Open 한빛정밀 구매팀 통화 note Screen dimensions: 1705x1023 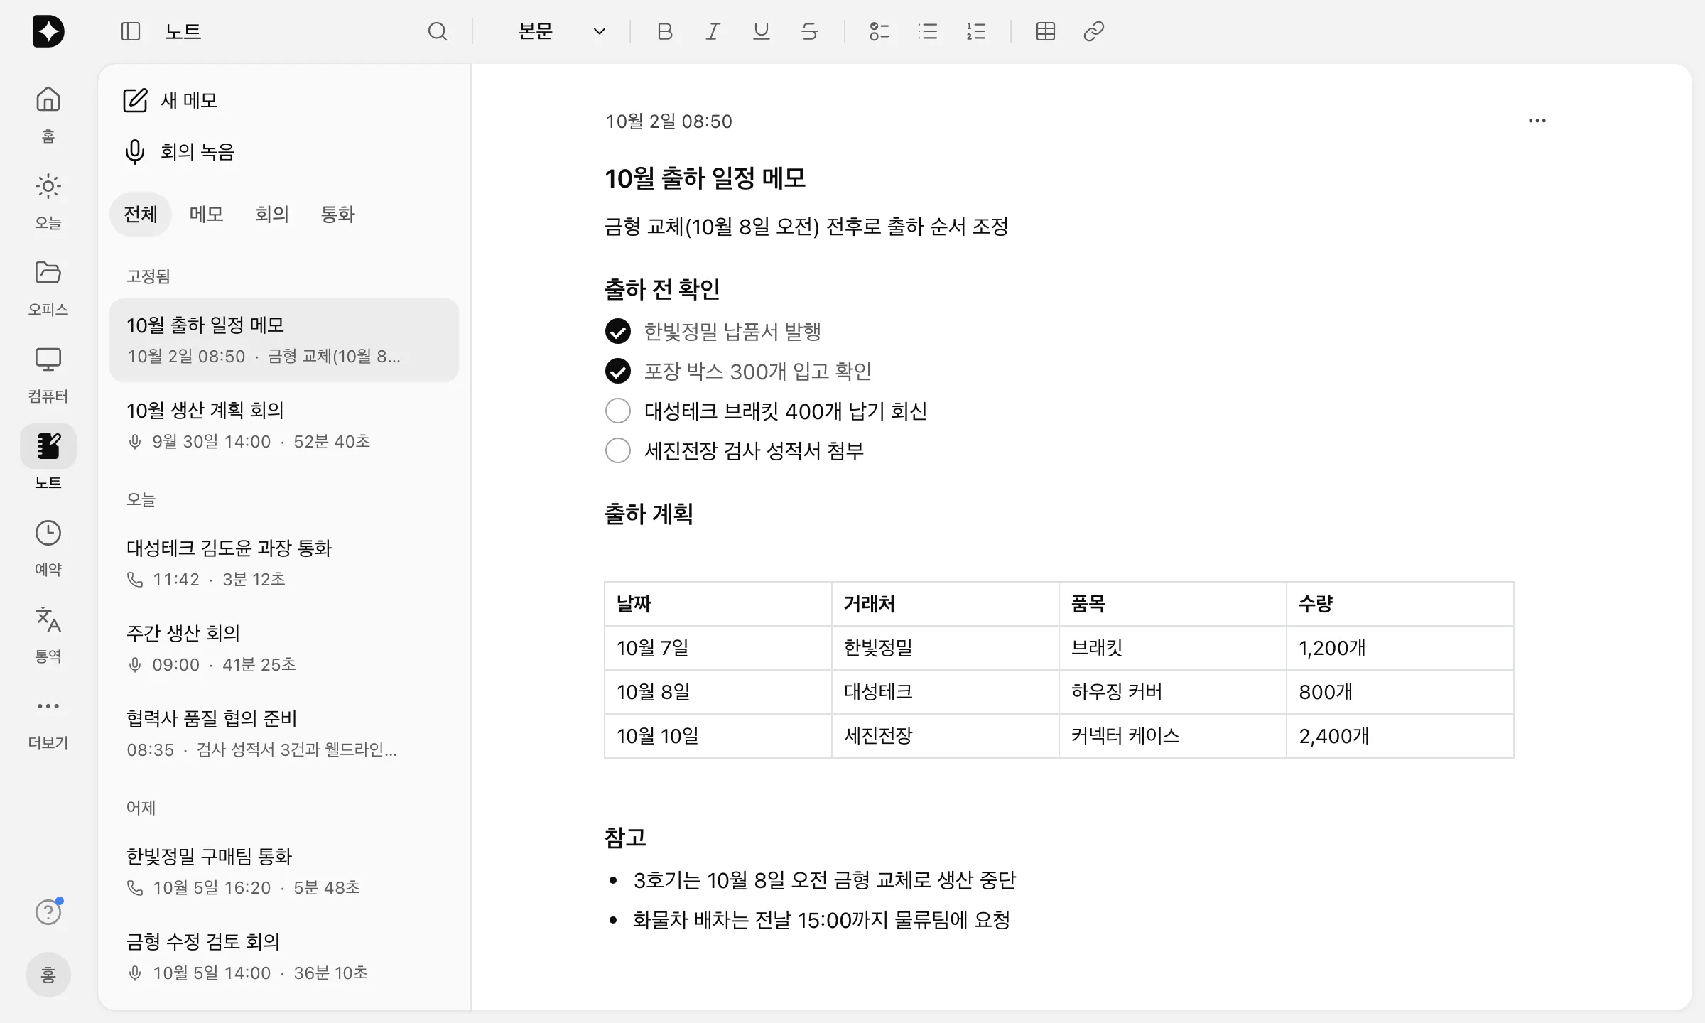pyautogui.click(x=284, y=871)
